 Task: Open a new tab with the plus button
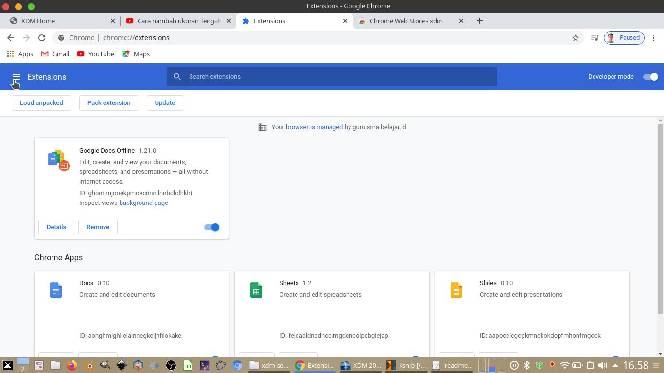coord(480,21)
